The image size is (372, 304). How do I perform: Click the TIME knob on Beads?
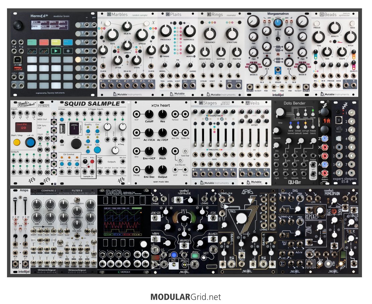(x=318, y=37)
